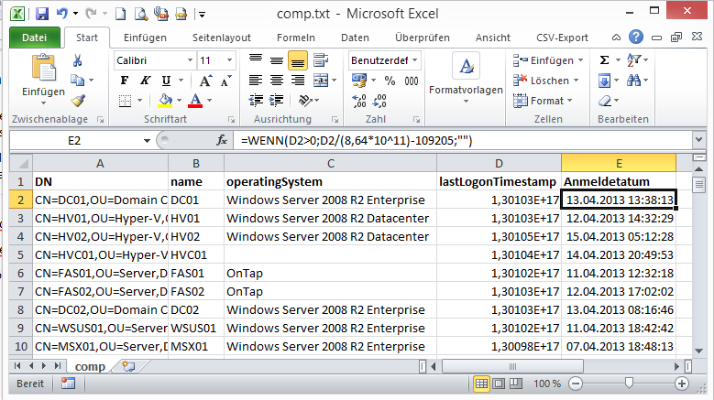Insert AutoSum with the sigma icon
This screenshot has width=714, height=400.
tap(604, 60)
